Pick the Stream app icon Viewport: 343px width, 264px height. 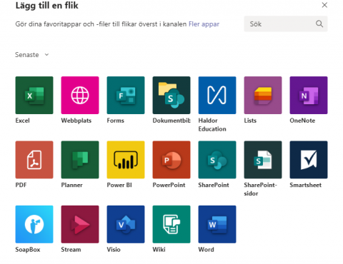pyautogui.click(x=80, y=224)
